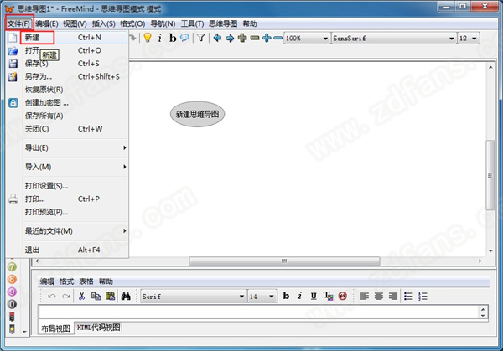
Task: Click the redo arrow in main toolbar
Action: pyautogui.click(x=132, y=38)
